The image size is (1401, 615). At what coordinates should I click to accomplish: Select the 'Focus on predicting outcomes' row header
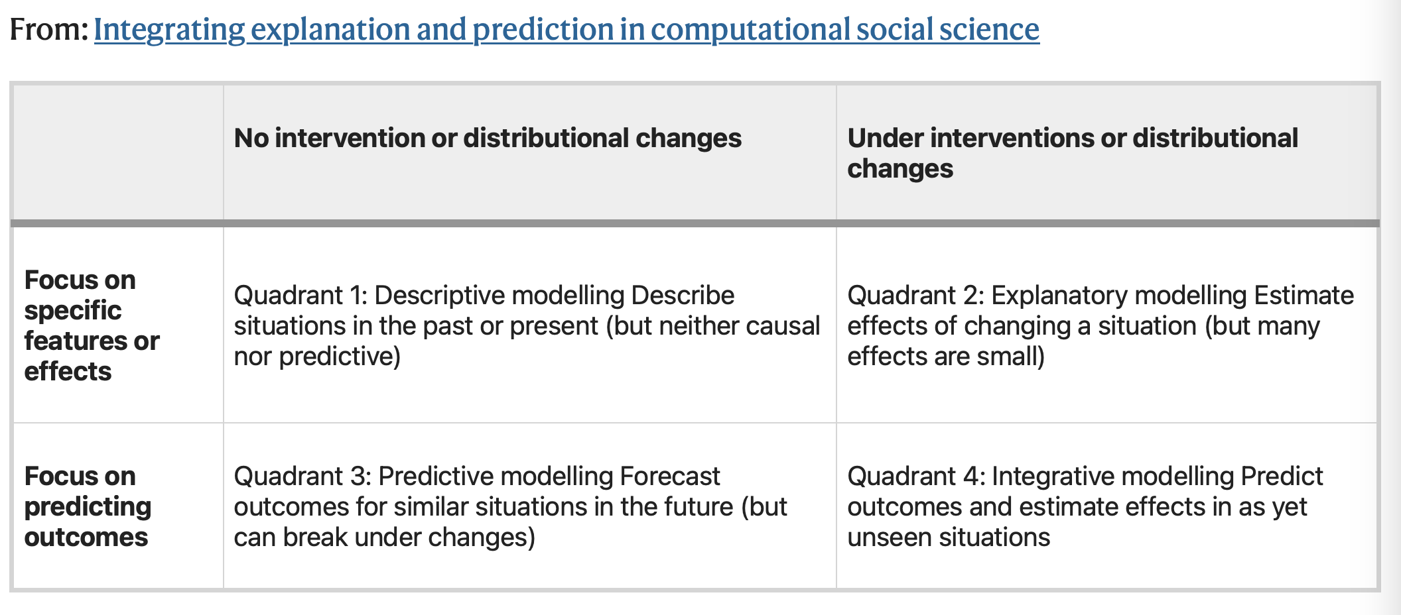tap(88, 506)
